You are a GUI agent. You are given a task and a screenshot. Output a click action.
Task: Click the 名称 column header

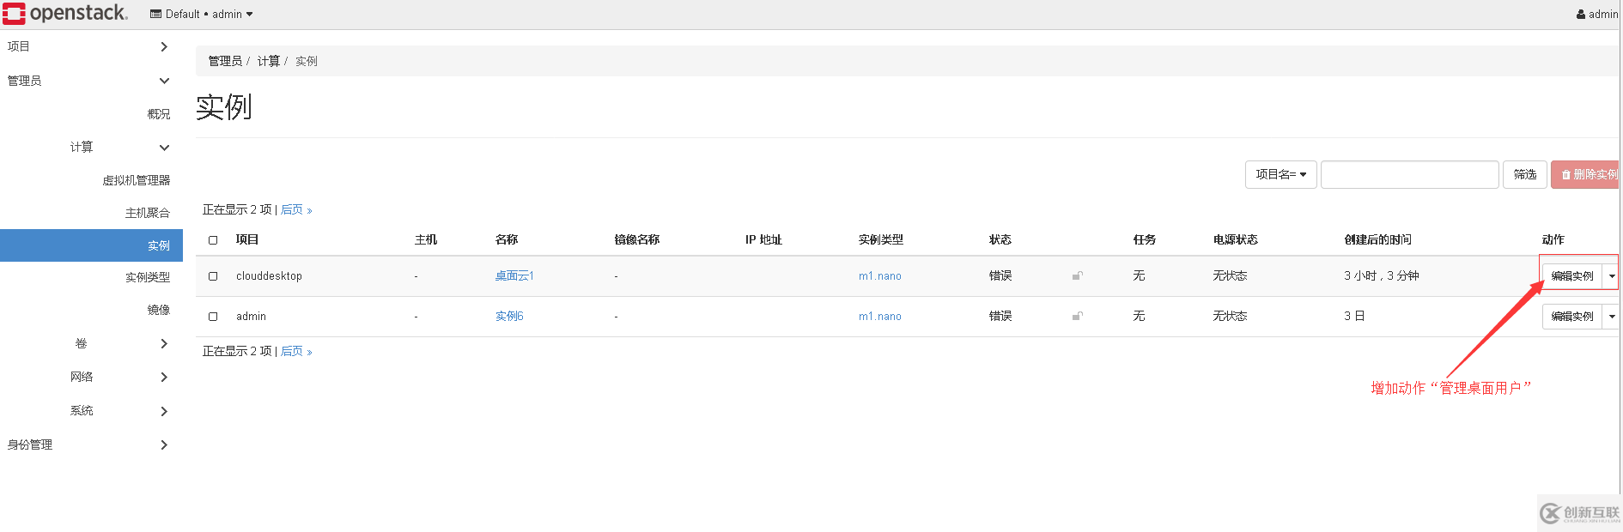coord(507,240)
